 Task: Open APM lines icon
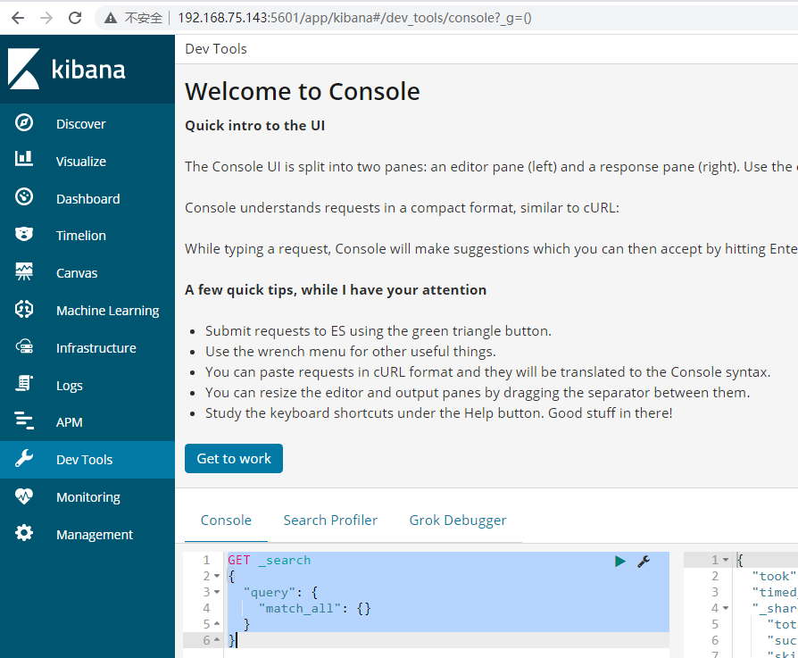coord(24,421)
